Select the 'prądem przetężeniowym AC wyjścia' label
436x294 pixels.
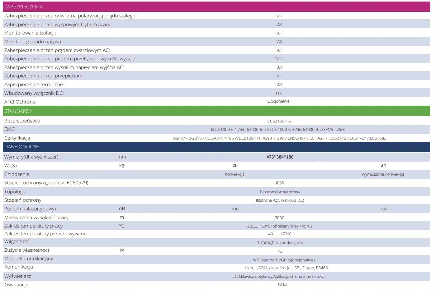pyautogui.click(x=70, y=59)
